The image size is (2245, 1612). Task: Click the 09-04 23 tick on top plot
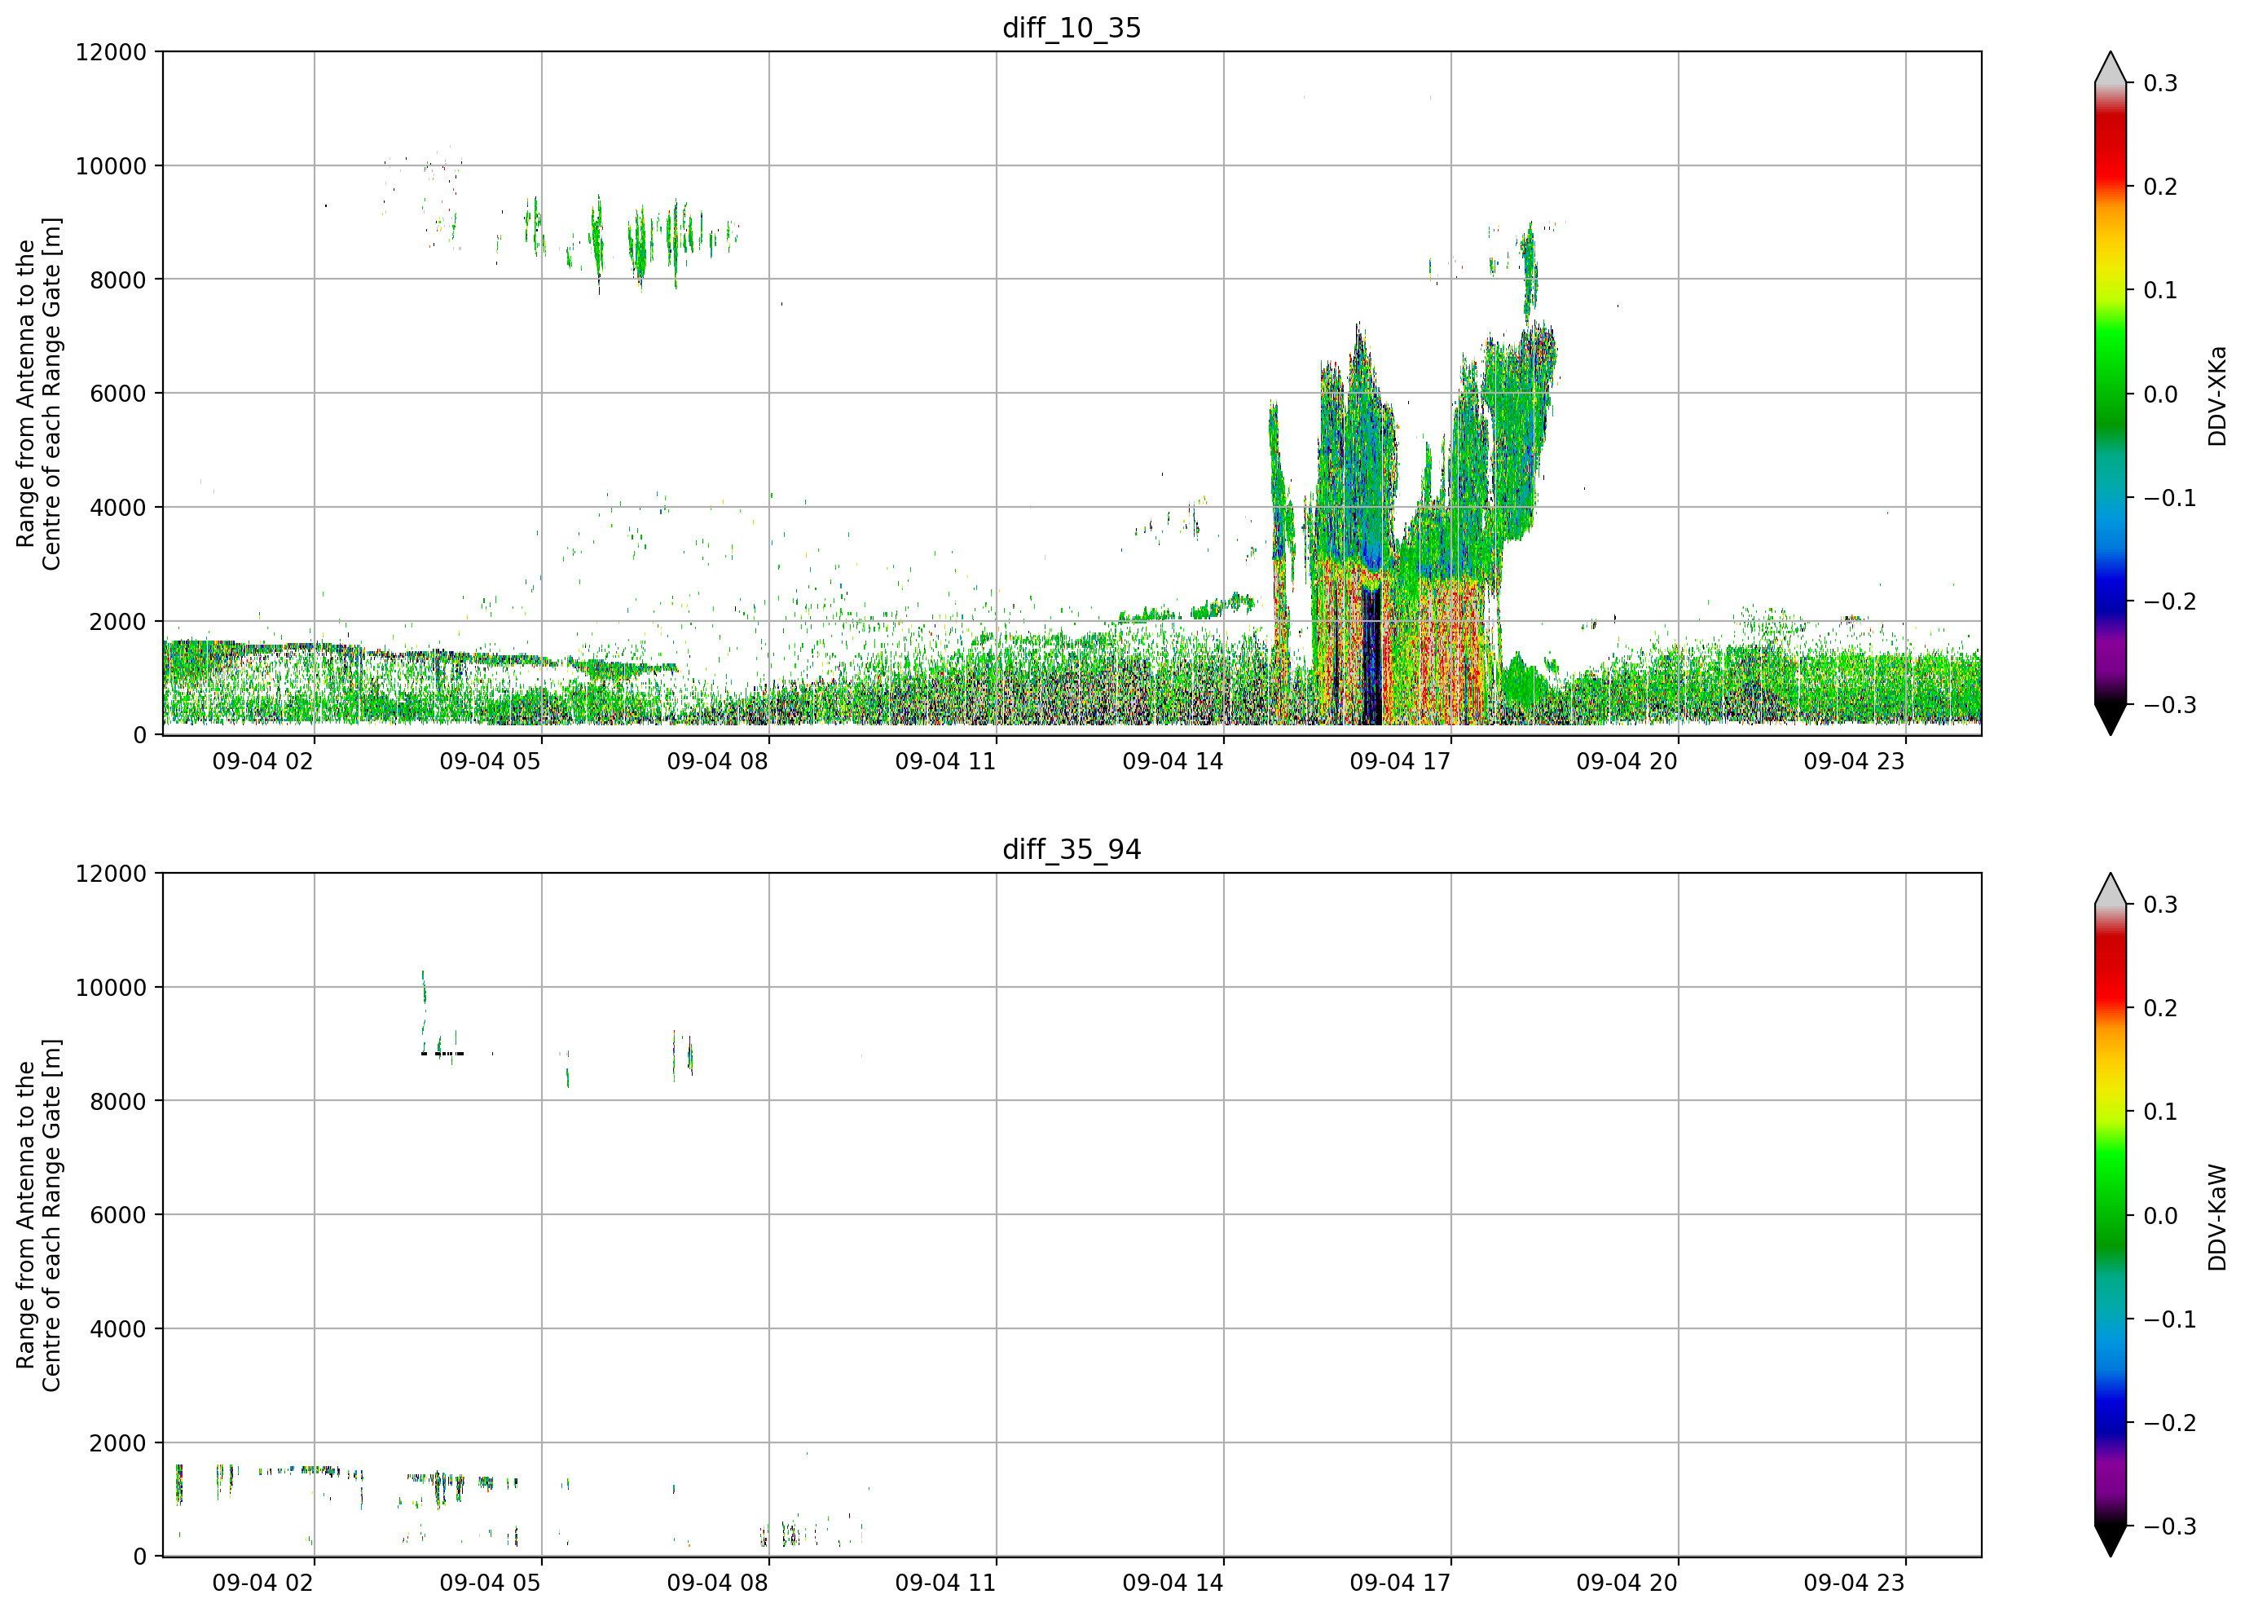(x=1854, y=761)
